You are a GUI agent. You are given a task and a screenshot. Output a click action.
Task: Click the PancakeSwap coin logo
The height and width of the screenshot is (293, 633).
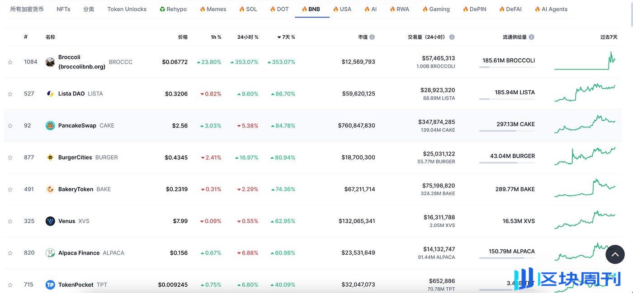50,126
